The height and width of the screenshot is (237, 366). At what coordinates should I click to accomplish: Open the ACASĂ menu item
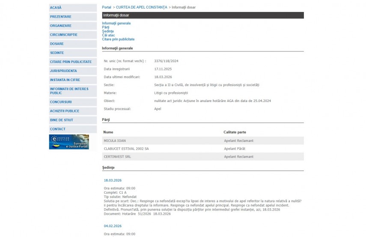pos(56,8)
